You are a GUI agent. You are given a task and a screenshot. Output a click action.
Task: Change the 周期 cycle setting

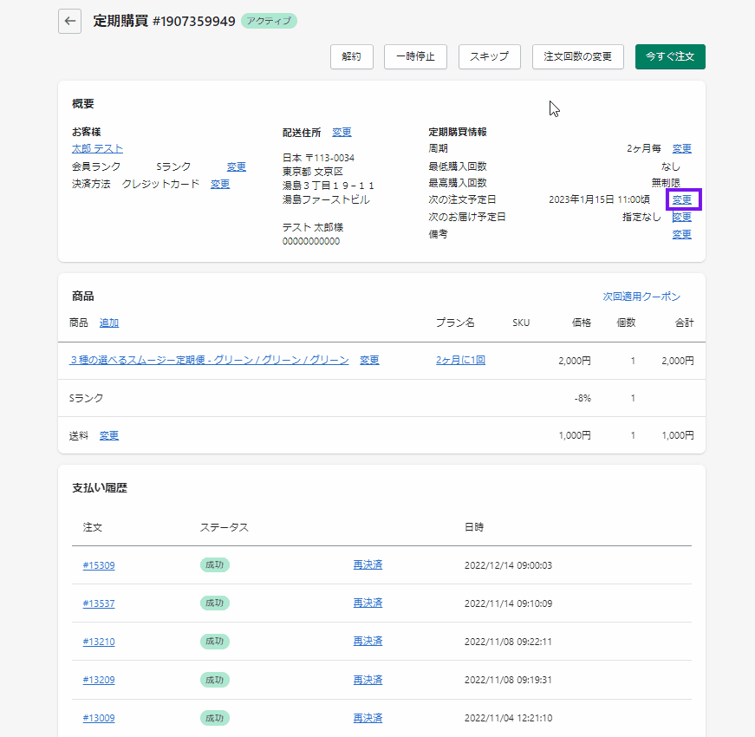coord(681,149)
